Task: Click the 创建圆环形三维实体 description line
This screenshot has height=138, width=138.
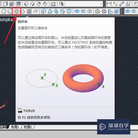Action: (33, 28)
